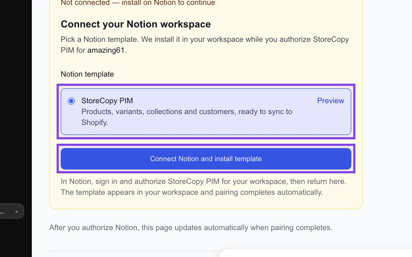
Task: Click the 'amazing61' store name
Action: coord(106,50)
